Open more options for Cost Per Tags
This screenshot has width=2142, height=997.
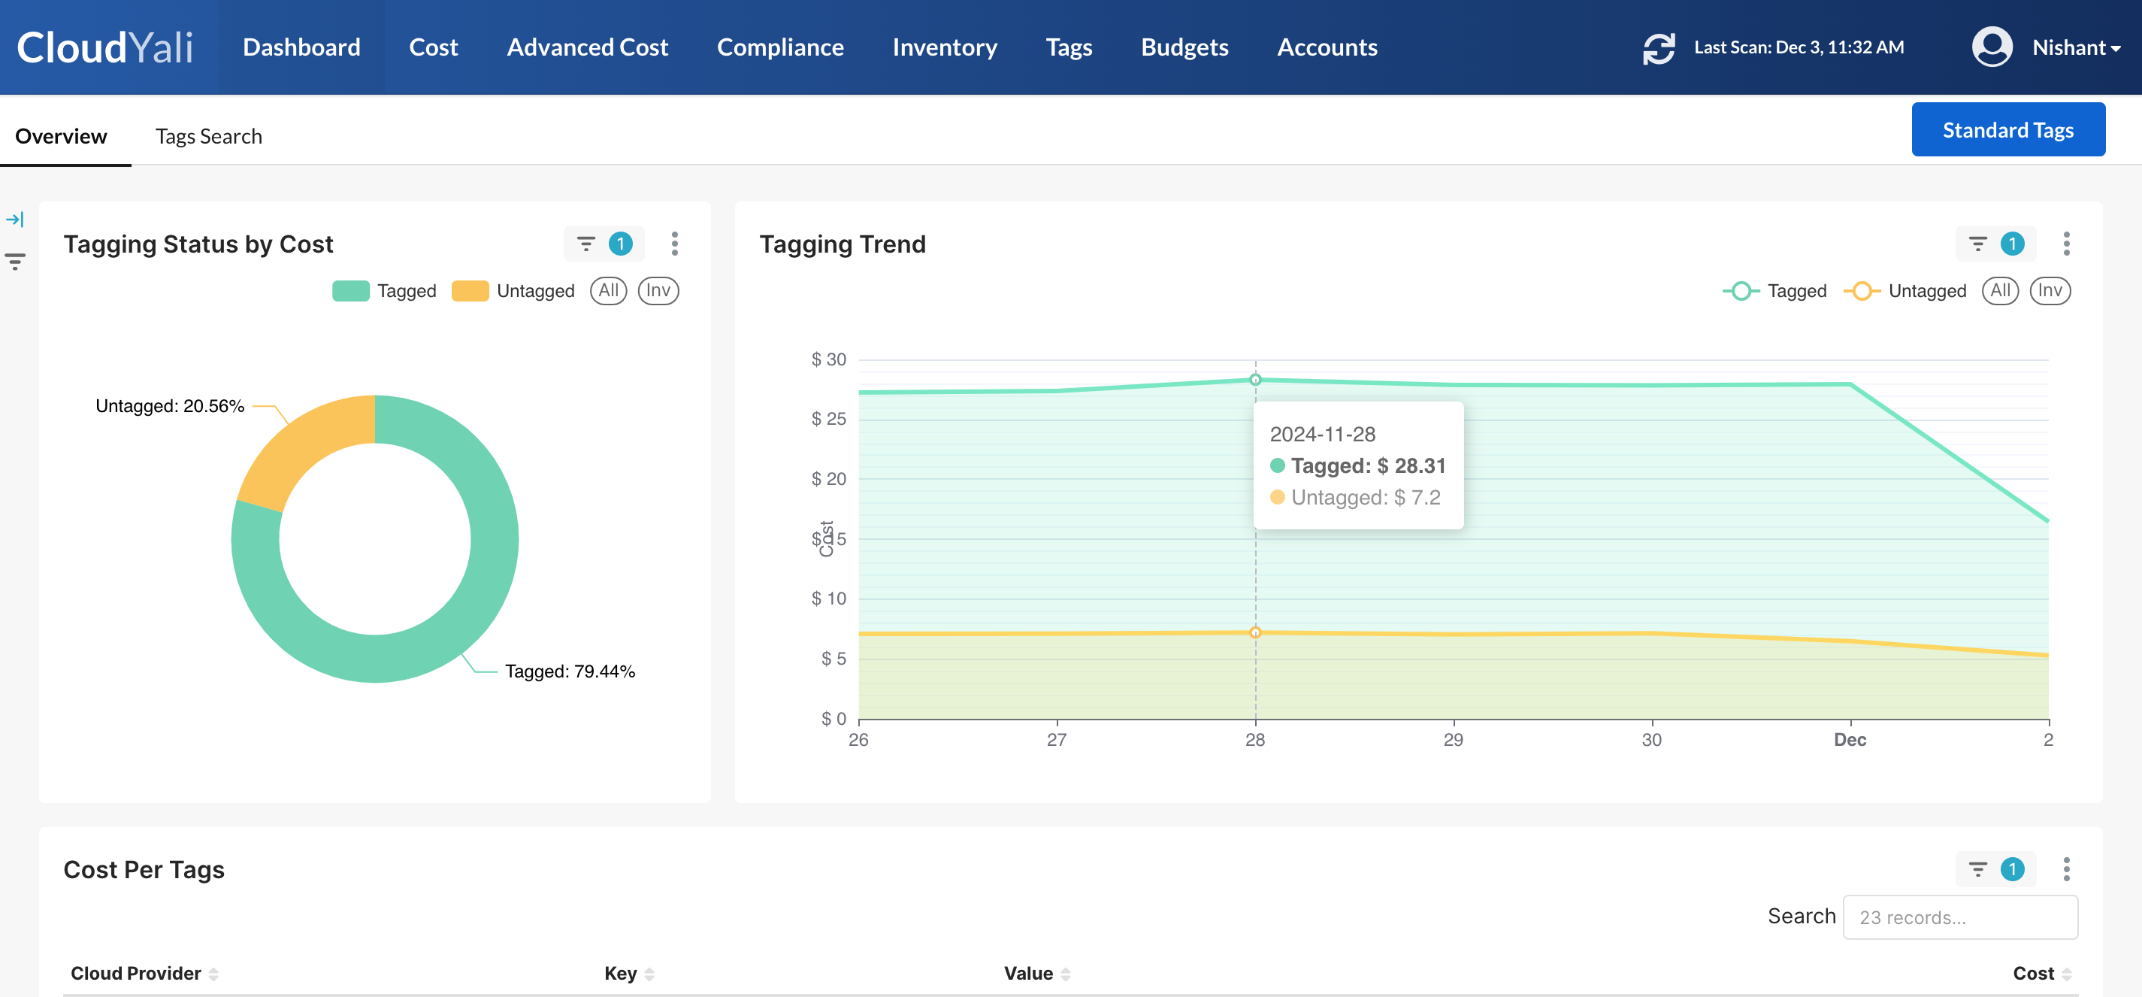(2065, 869)
